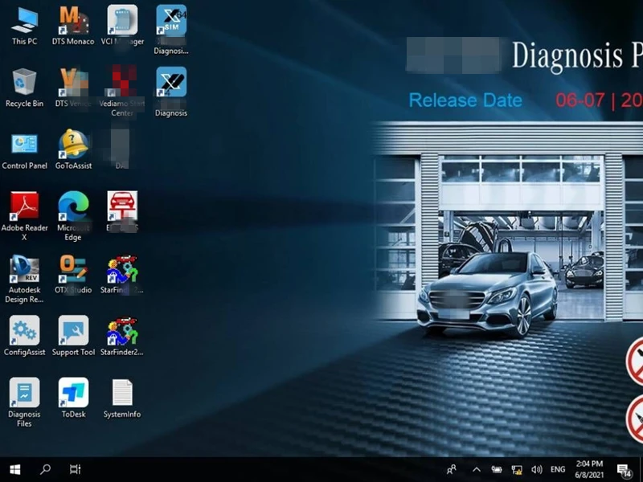The image size is (643, 482).
Task: Show hidden tray icons chevron
Action: pos(476,469)
